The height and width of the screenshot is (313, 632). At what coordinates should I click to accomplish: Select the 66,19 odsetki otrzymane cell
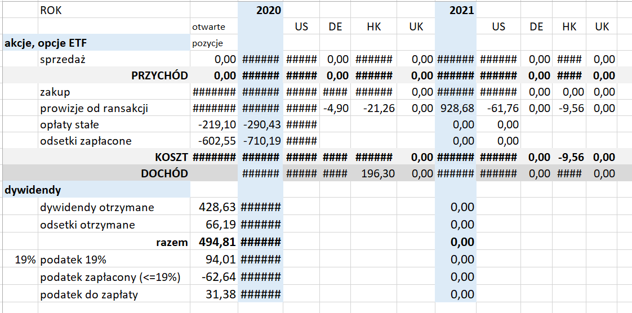click(214, 225)
